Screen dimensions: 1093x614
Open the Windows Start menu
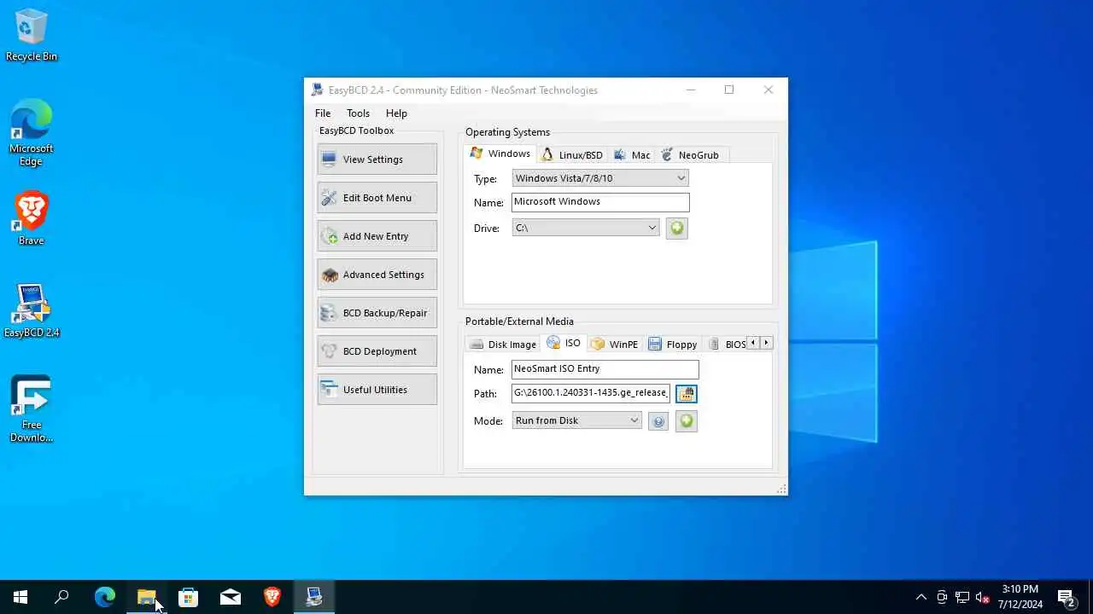[x=20, y=597]
